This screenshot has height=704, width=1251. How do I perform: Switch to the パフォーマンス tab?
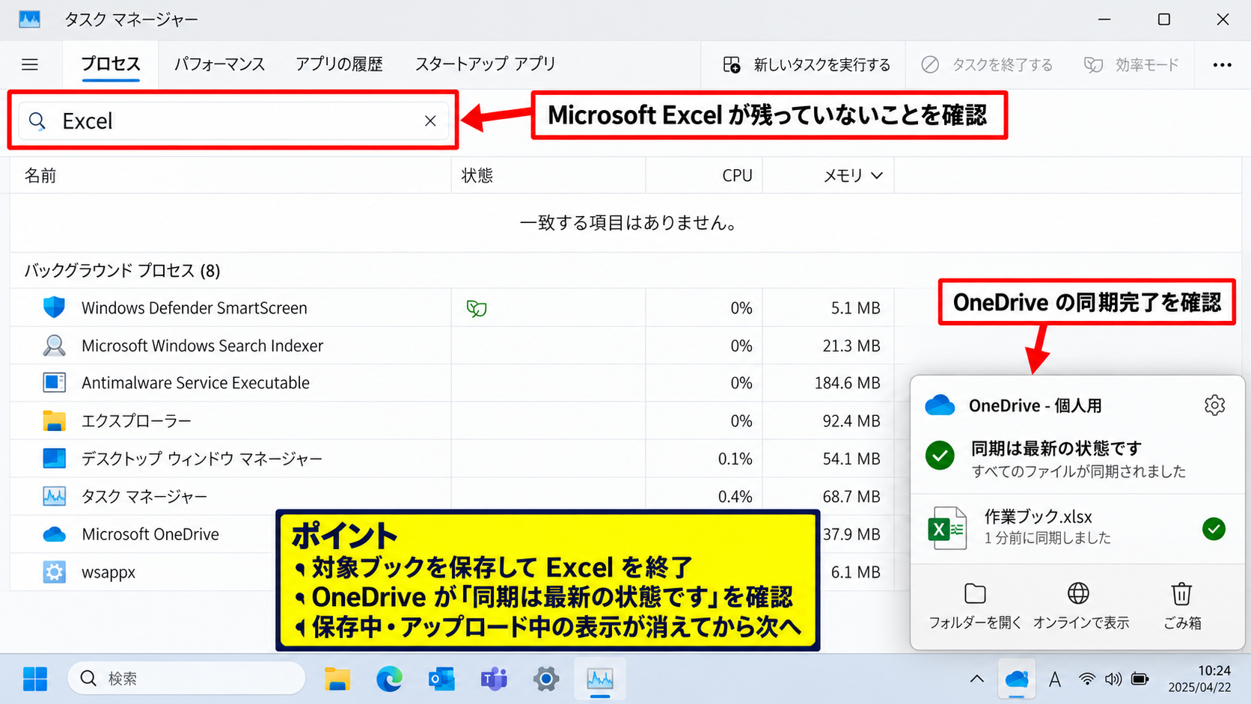[219, 64]
